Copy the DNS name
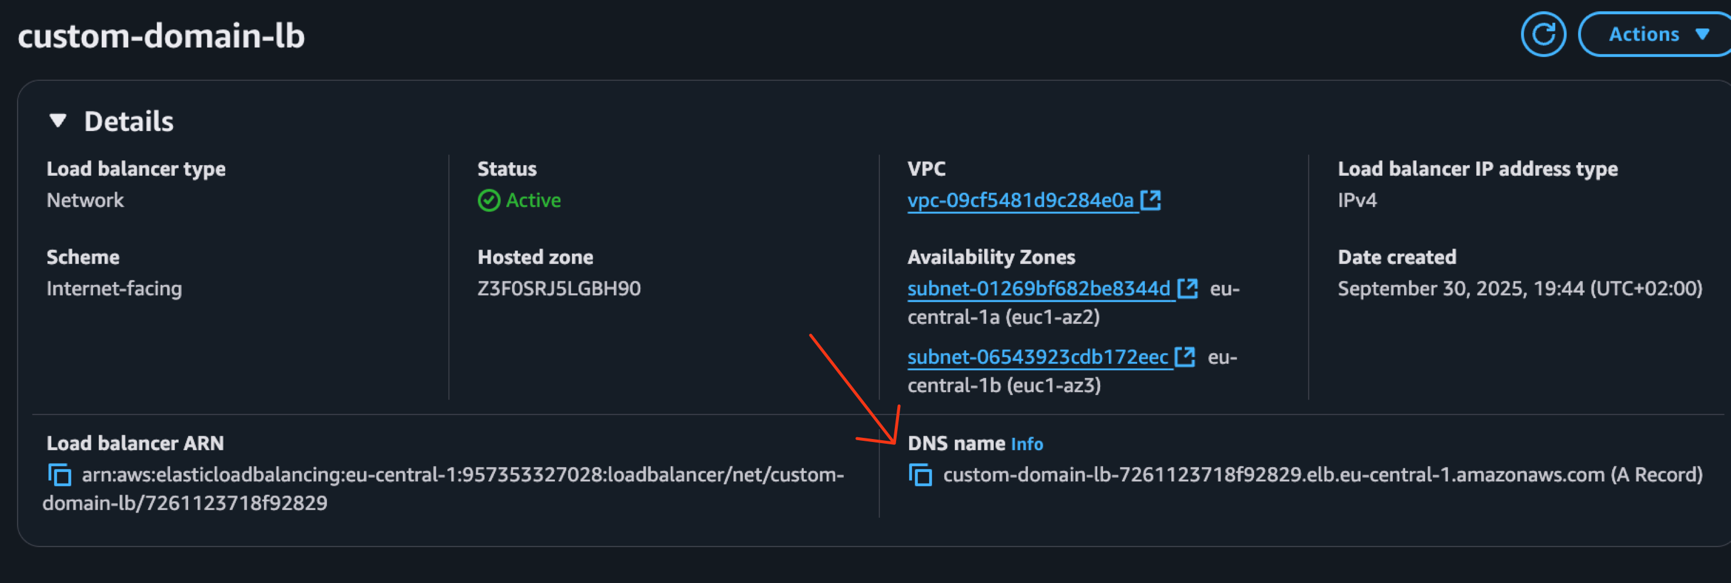 920,475
